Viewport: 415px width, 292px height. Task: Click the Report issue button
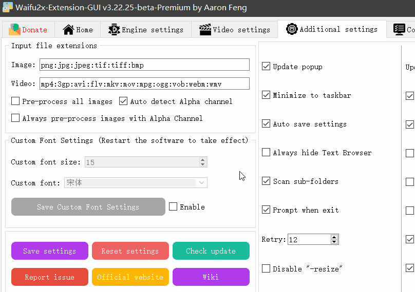click(50, 277)
